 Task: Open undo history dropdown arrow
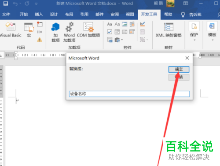[x=20, y=4]
